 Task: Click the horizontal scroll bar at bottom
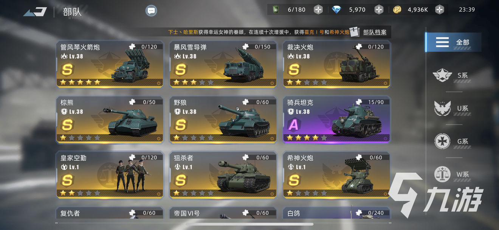coord(249,224)
